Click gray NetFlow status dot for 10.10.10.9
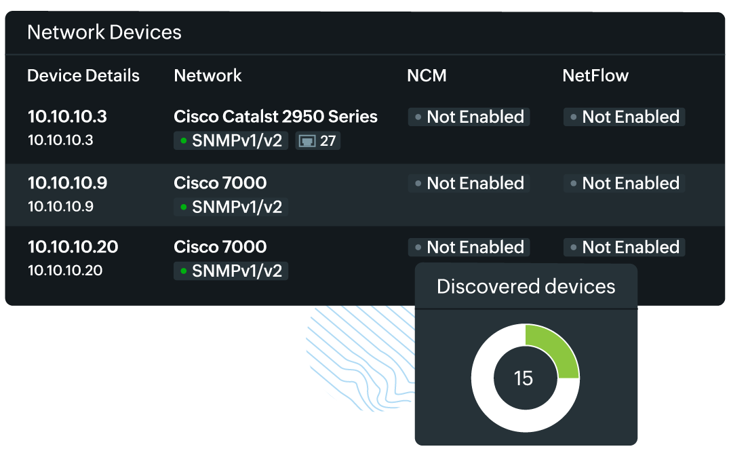 [573, 184]
